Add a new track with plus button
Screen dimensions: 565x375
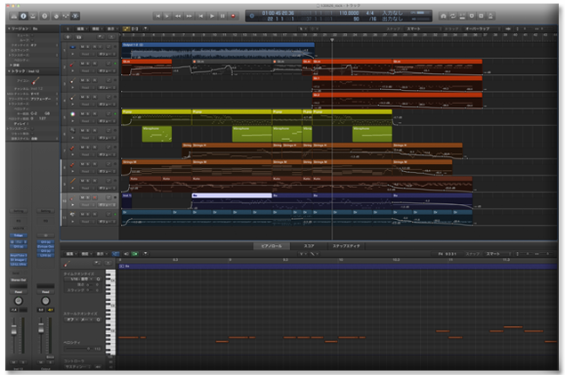point(68,37)
